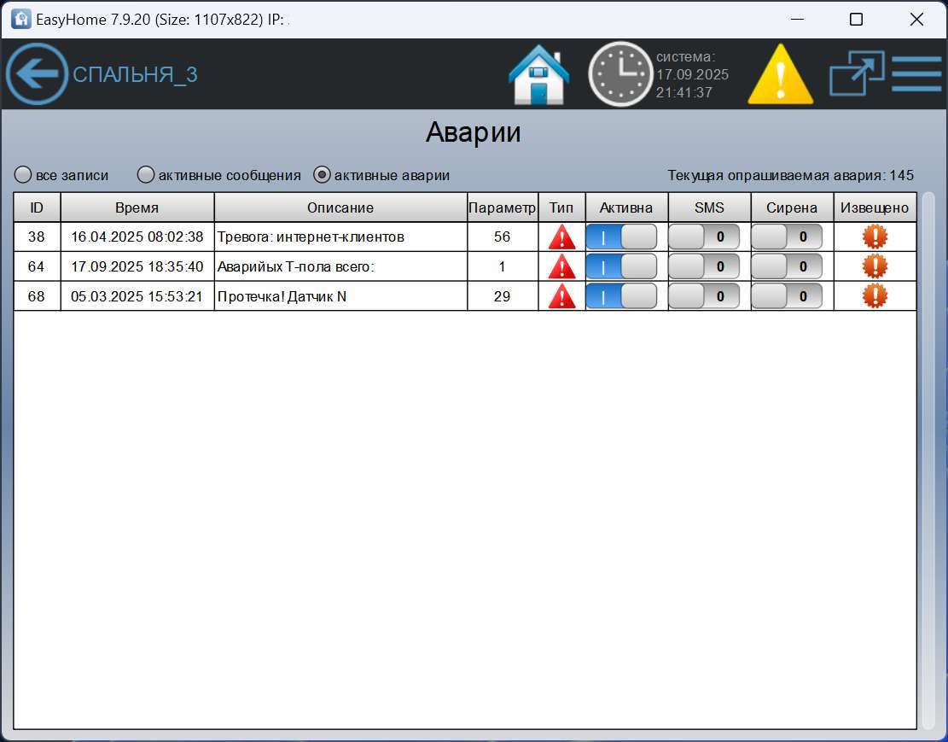Click the 'Описание' column header
Image resolution: width=948 pixels, height=742 pixels.
340,207
